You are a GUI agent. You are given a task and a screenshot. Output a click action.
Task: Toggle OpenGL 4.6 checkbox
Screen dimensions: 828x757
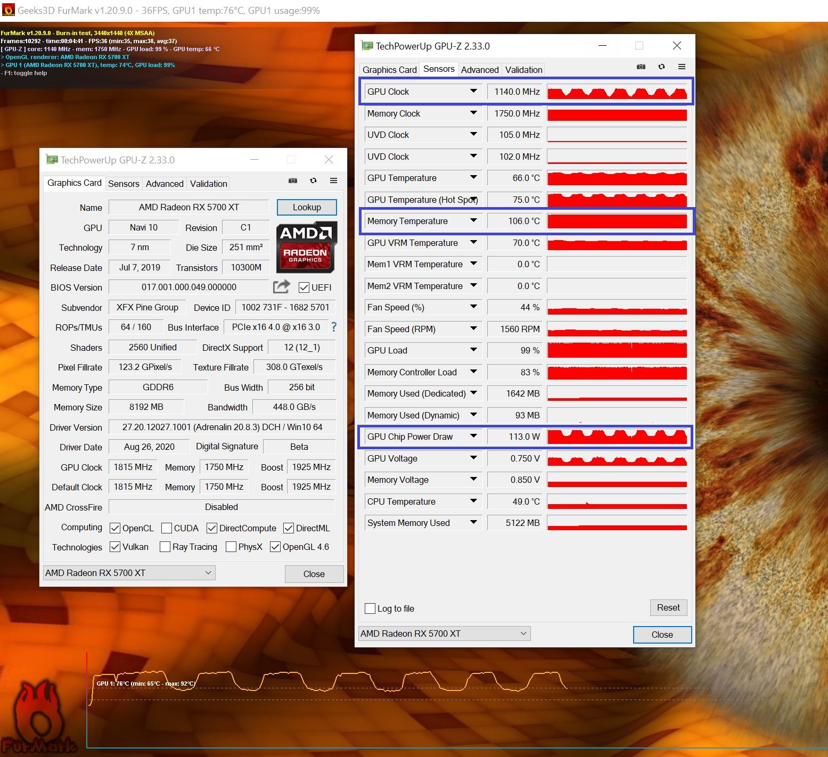coord(275,547)
